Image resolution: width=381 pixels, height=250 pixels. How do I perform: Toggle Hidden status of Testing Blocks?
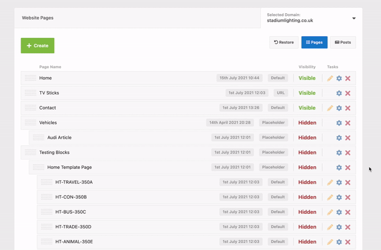pos(307,152)
